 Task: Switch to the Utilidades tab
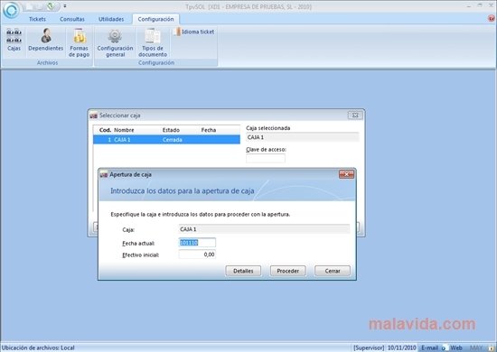pyautogui.click(x=111, y=19)
